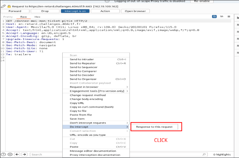The width and height of the screenshot is (239, 158).
Task: Click the message inspector icon above editor
Action: 214,16
